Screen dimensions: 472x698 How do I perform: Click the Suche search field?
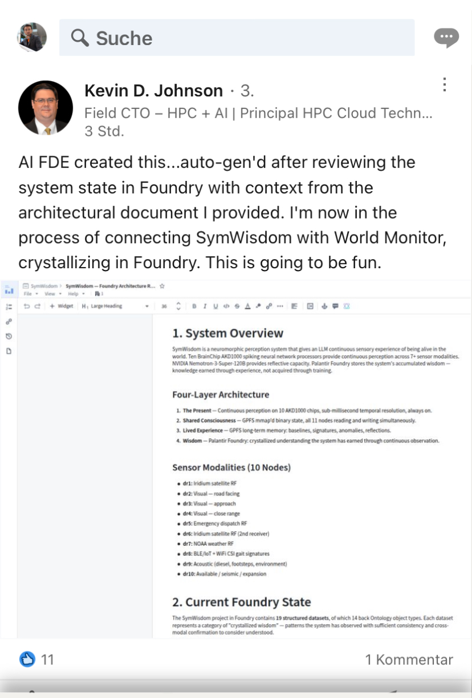point(237,38)
